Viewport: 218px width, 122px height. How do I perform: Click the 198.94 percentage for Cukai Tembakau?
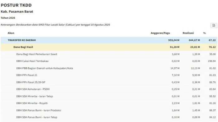pos(212,61)
